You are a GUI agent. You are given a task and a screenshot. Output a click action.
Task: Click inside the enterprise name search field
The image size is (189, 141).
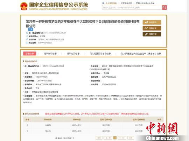132,7
